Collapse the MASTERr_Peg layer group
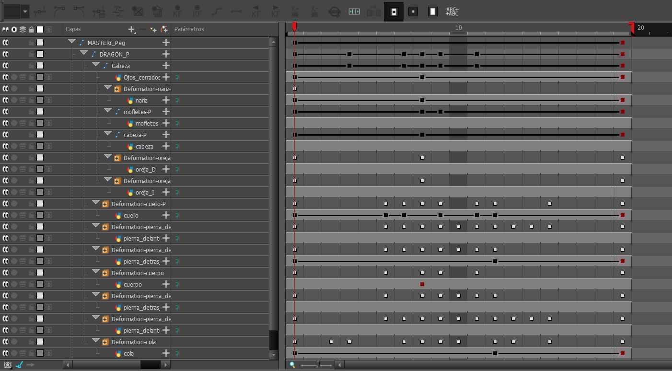Viewport: 672px width, 371px height. click(72, 42)
